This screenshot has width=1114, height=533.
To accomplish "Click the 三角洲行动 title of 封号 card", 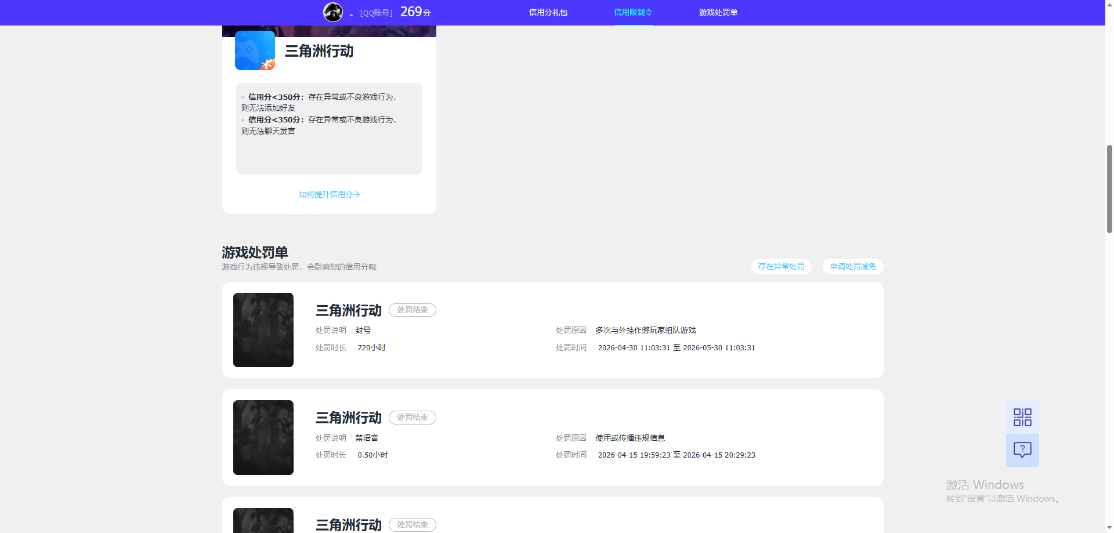I will (x=349, y=310).
